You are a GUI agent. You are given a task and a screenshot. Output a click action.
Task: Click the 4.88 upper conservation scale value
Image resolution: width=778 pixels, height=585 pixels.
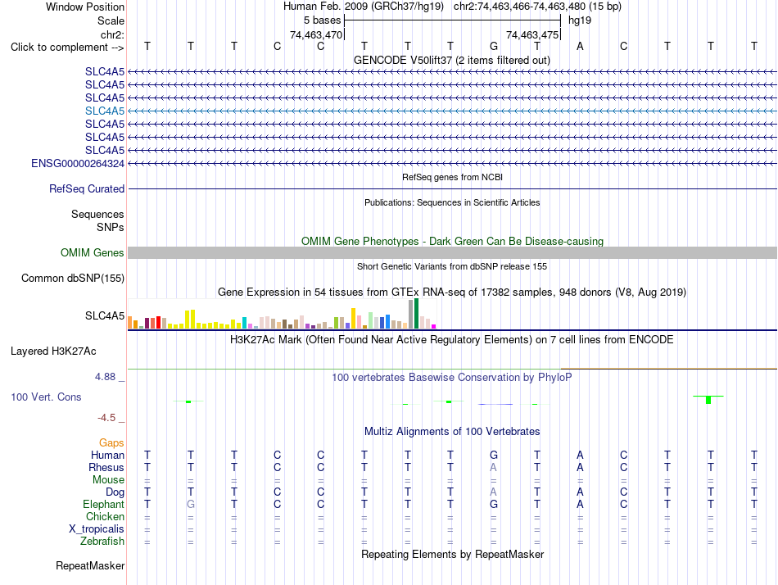pyautogui.click(x=105, y=377)
